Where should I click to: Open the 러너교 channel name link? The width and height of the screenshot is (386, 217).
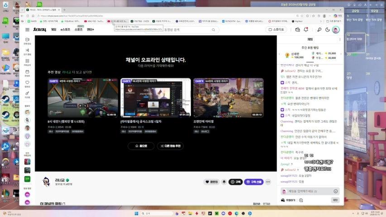[60, 180]
